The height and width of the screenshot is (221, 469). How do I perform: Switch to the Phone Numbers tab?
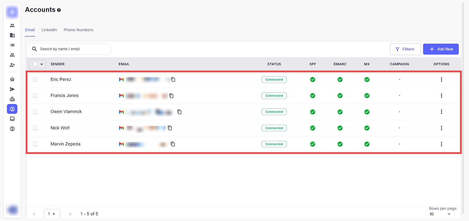(78, 30)
